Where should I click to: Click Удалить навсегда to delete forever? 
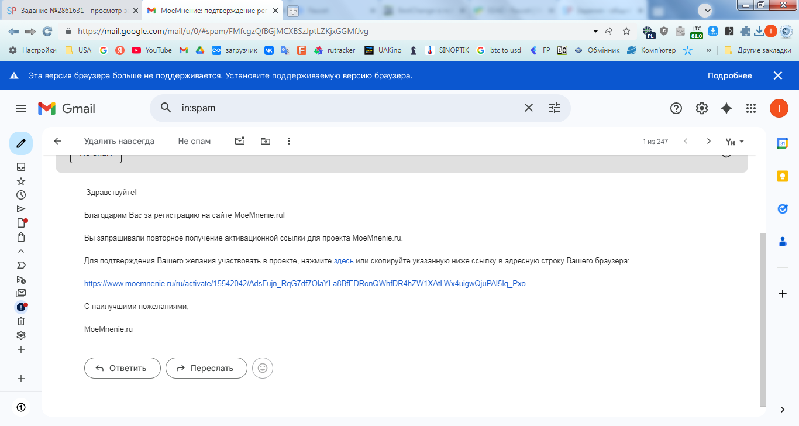click(x=119, y=141)
